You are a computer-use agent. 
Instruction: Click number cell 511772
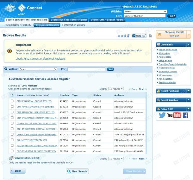pos(64,134)
